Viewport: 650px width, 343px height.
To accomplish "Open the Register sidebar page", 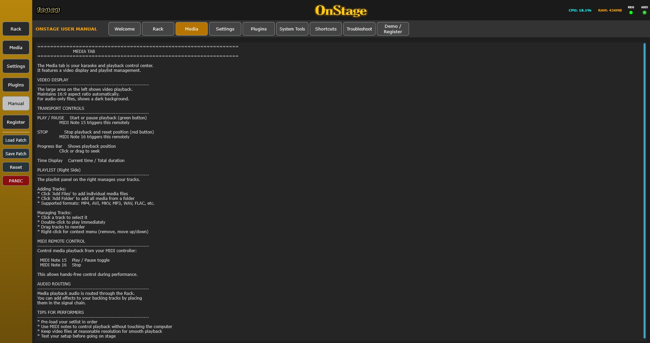I will [x=16, y=122].
